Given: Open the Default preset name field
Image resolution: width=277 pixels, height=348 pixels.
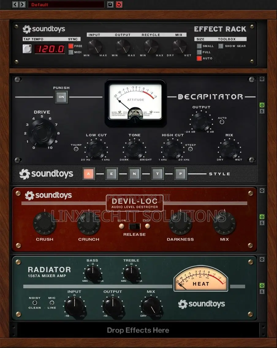Looking at the screenshot, I should pos(66,4).
